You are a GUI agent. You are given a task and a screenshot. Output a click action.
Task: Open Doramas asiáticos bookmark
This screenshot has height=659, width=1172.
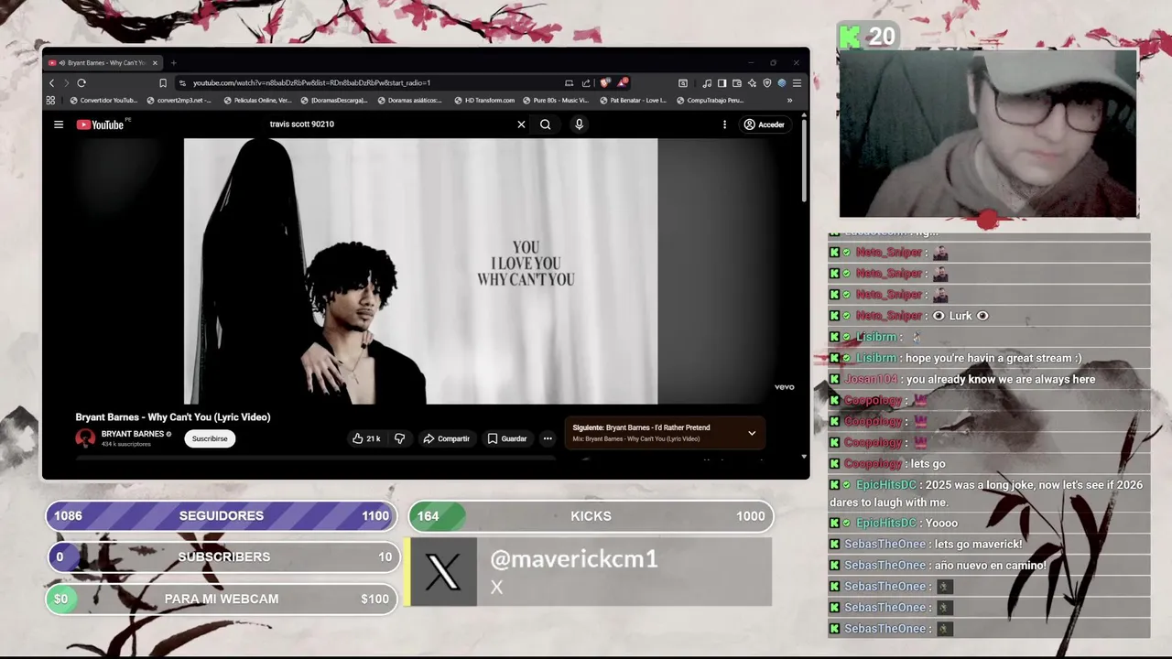click(409, 101)
